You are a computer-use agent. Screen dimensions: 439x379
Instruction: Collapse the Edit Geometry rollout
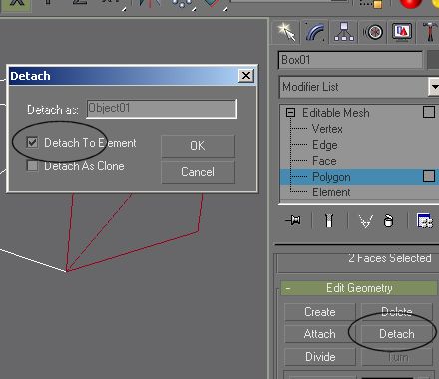tap(359, 288)
